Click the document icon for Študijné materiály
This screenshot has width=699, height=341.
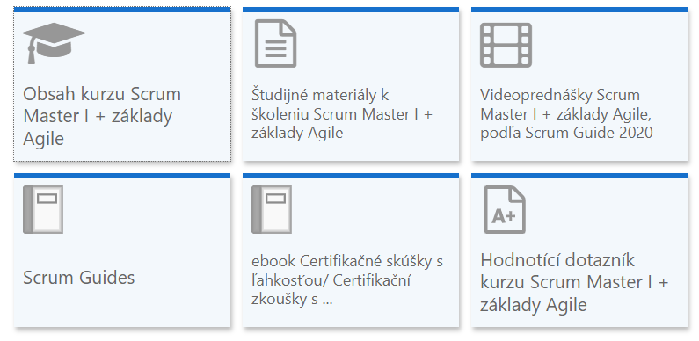[x=275, y=44]
